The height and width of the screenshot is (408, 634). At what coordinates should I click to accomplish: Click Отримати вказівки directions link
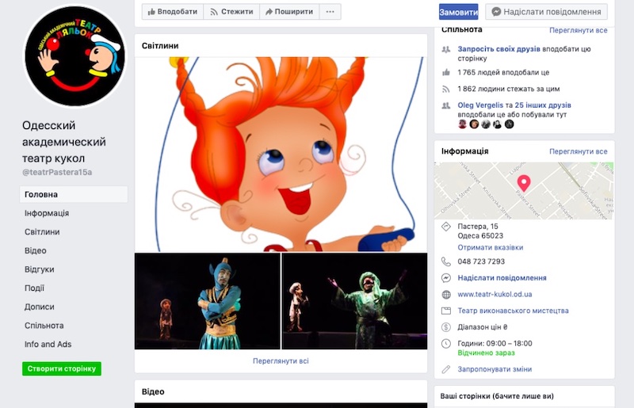[490, 247]
